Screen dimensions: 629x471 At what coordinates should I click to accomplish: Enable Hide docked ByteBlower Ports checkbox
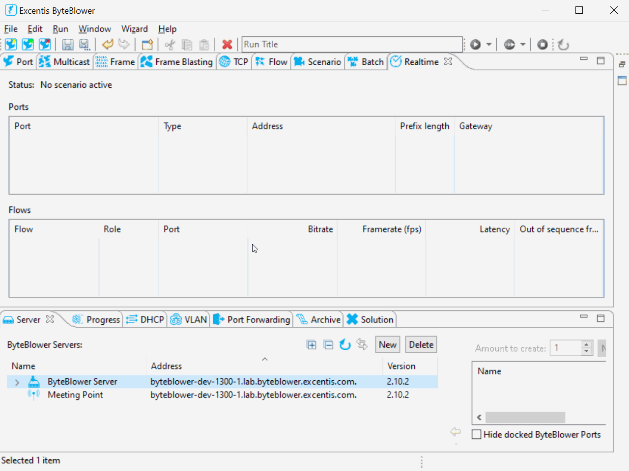coord(476,435)
